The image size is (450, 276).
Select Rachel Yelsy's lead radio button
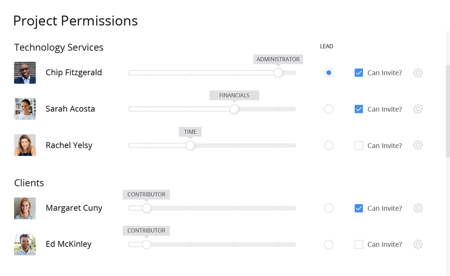(x=329, y=145)
